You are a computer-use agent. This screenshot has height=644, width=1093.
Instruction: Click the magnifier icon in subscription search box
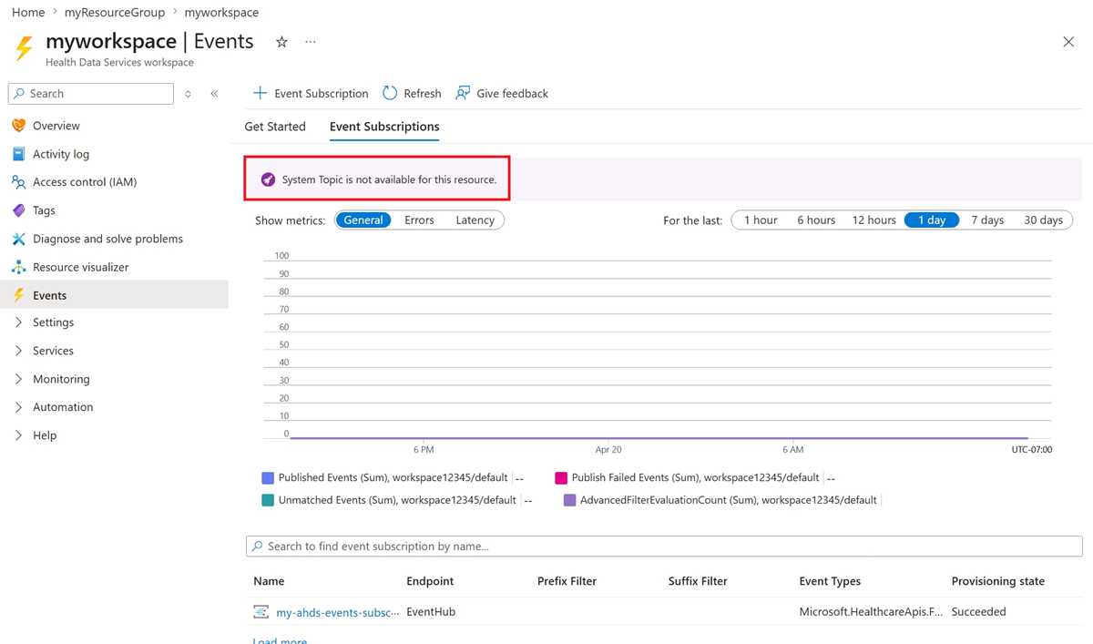tap(257, 547)
